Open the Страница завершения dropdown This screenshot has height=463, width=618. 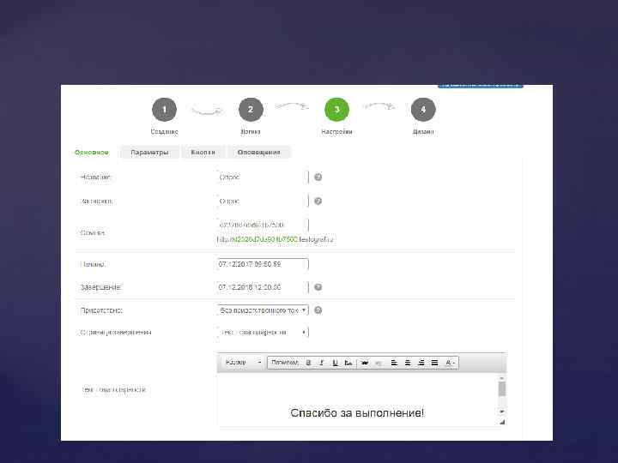(x=263, y=333)
